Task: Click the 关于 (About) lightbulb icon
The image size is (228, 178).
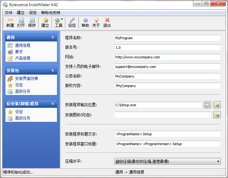Action: pos(96,22)
